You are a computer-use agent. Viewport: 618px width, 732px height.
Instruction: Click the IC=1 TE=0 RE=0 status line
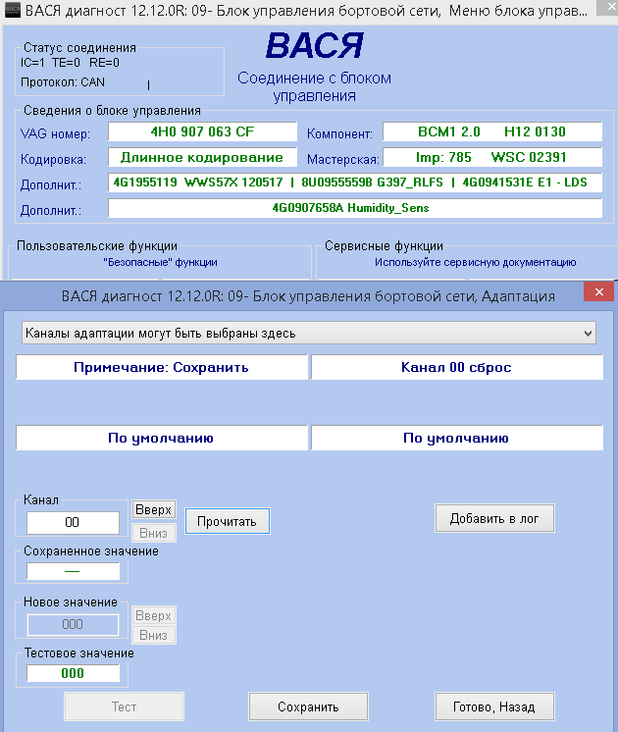pos(70,63)
